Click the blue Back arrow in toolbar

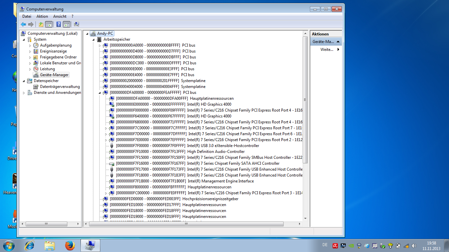coord(23,24)
